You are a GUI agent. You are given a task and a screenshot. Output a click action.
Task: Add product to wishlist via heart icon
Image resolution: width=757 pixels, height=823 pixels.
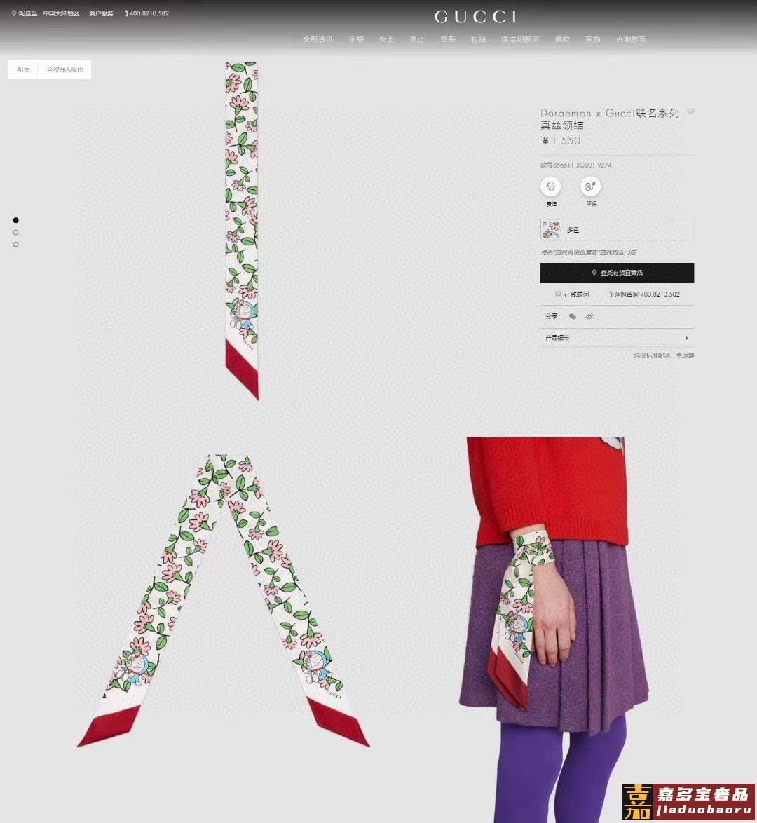tap(691, 111)
